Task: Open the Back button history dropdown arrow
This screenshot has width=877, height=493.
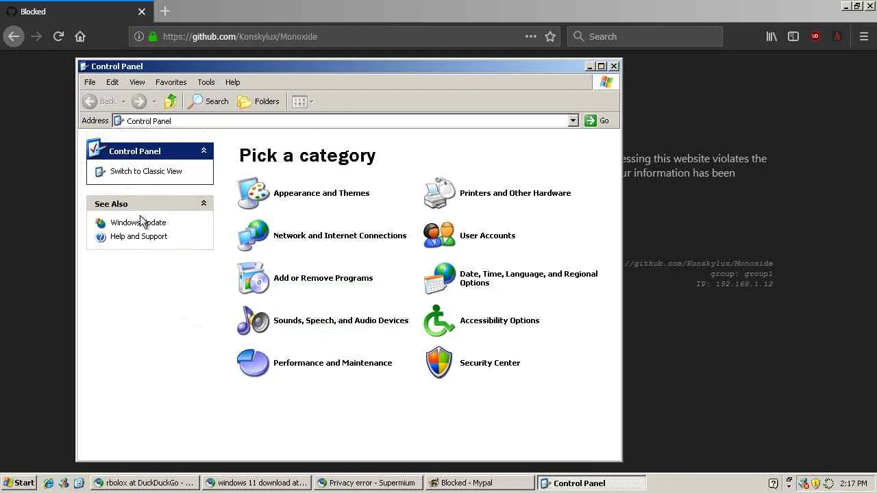Action: click(123, 101)
